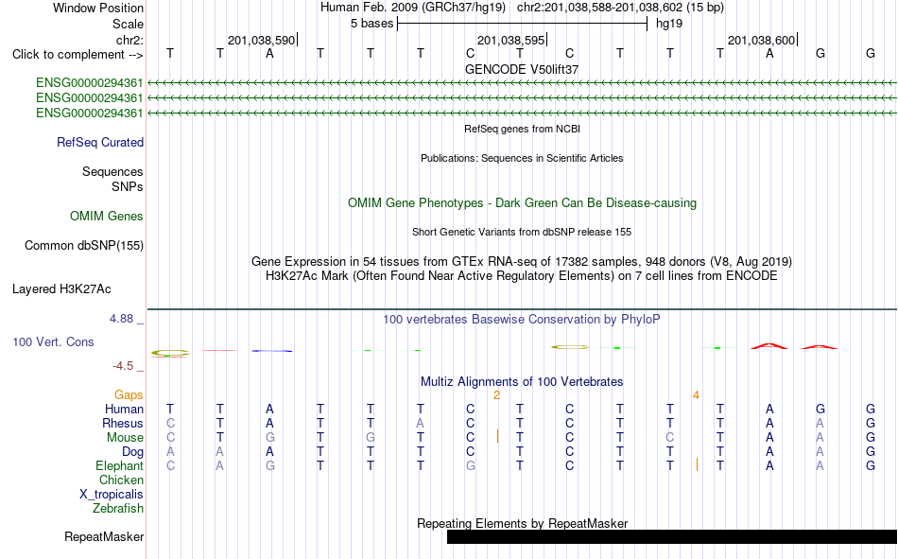
Task: Click the Zebrafish species label
Action: [x=118, y=508]
